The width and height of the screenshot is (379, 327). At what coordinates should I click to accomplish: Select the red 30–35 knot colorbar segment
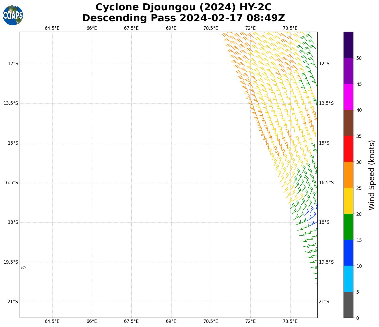[348, 149]
